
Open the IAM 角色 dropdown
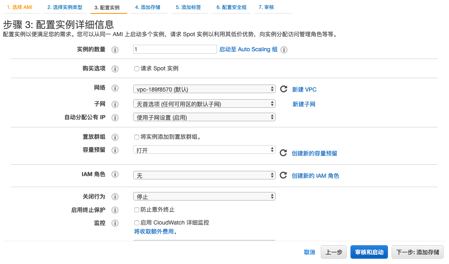click(x=204, y=175)
